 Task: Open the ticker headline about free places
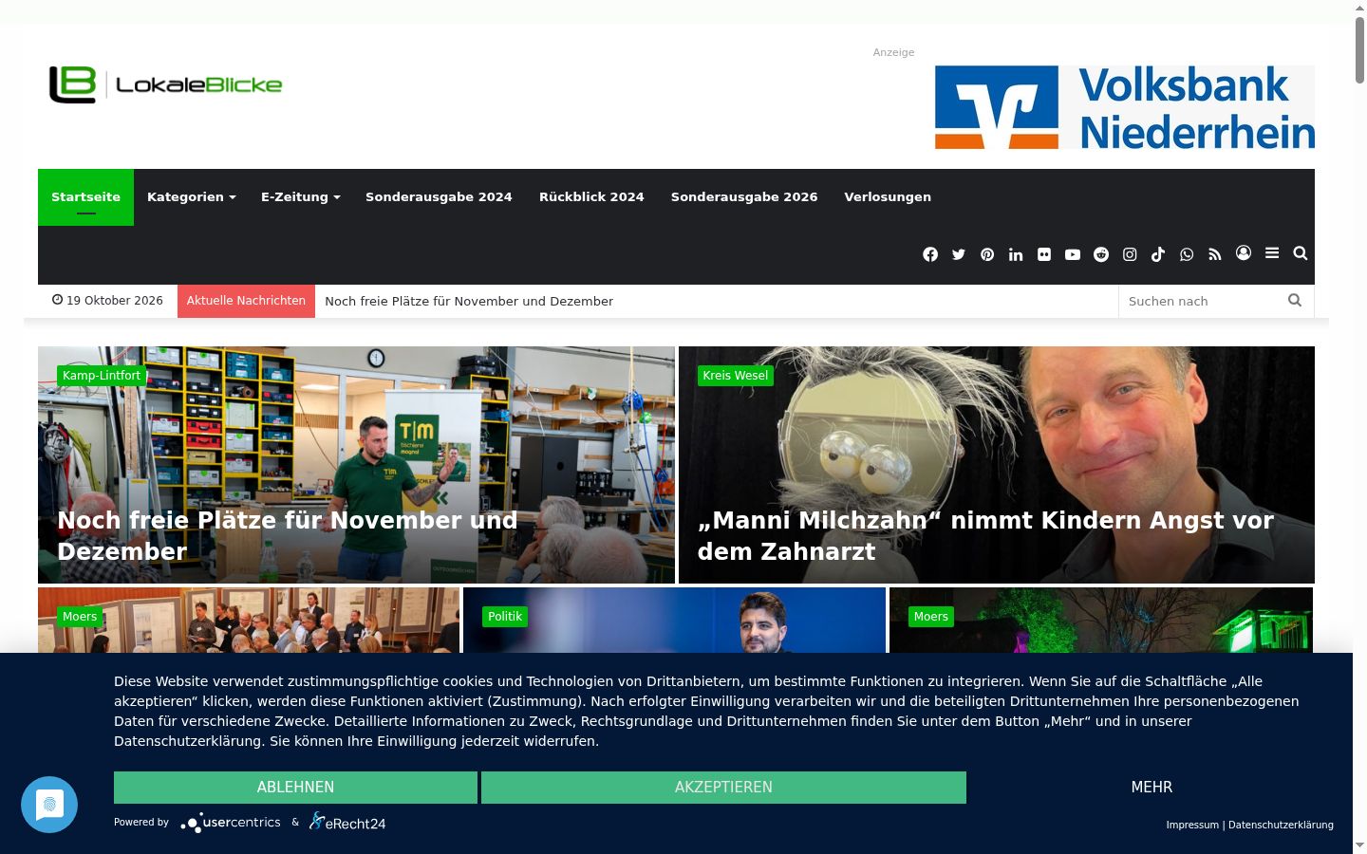[x=469, y=301]
